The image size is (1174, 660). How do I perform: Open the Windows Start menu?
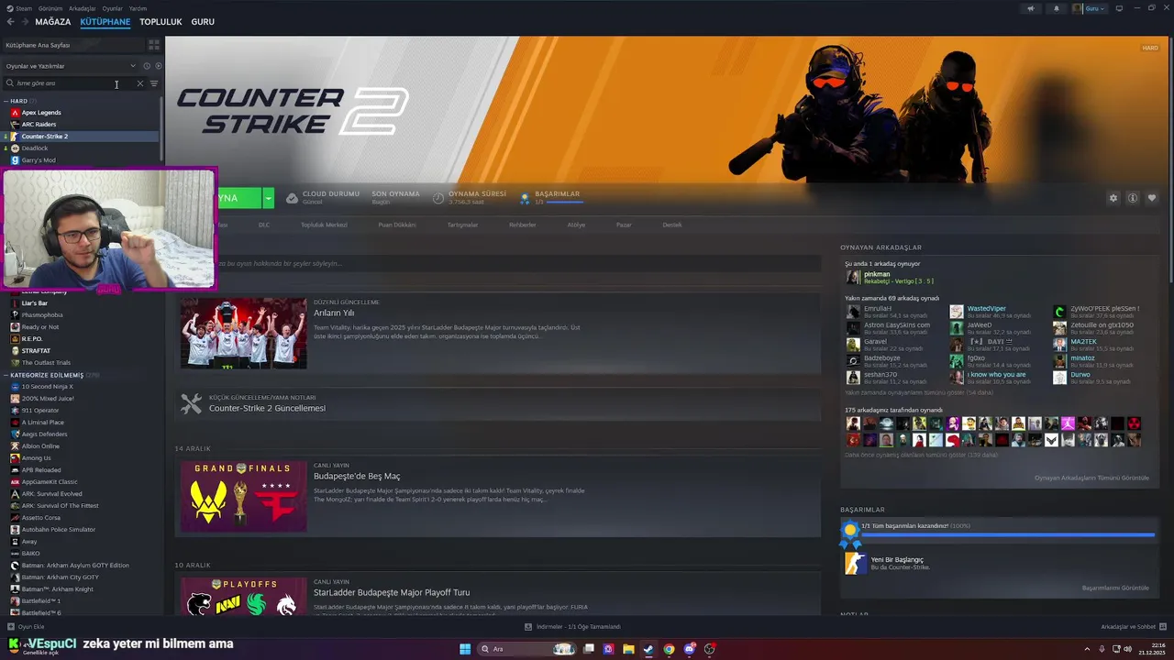point(465,649)
